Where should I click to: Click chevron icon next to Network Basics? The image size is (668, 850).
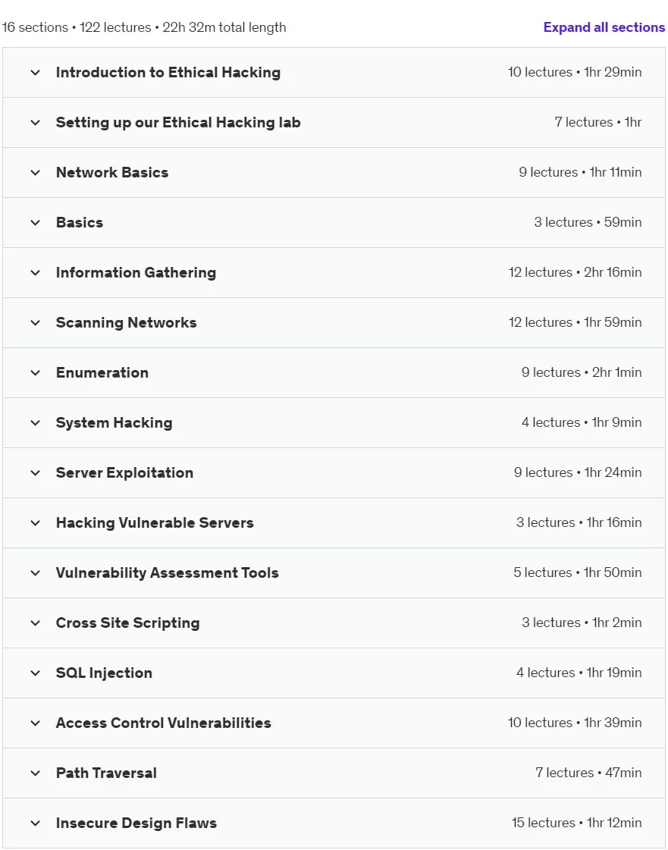click(35, 173)
